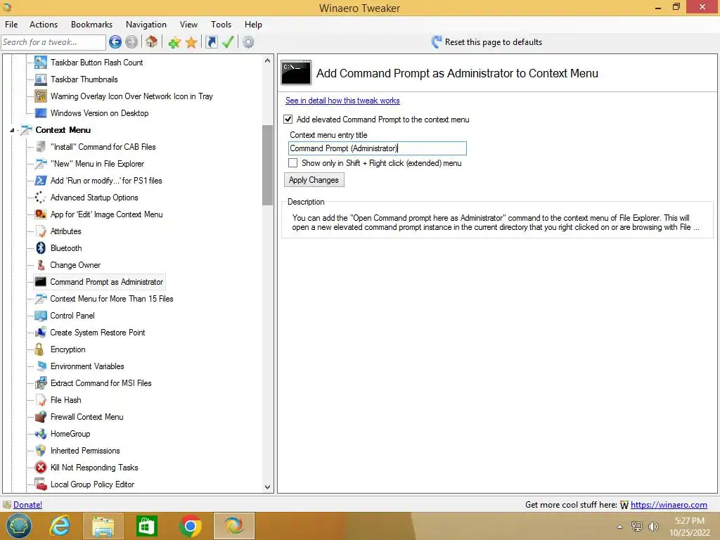The height and width of the screenshot is (540, 720).
Task: Click the Kill Not Responding Tasks icon
Action: 41,468
